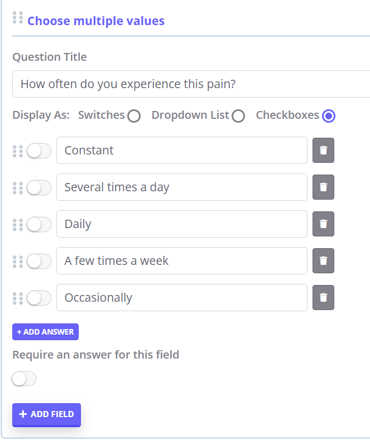Toggle the switch for Constant answer
The width and height of the screenshot is (370, 440).
coord(39,151)
